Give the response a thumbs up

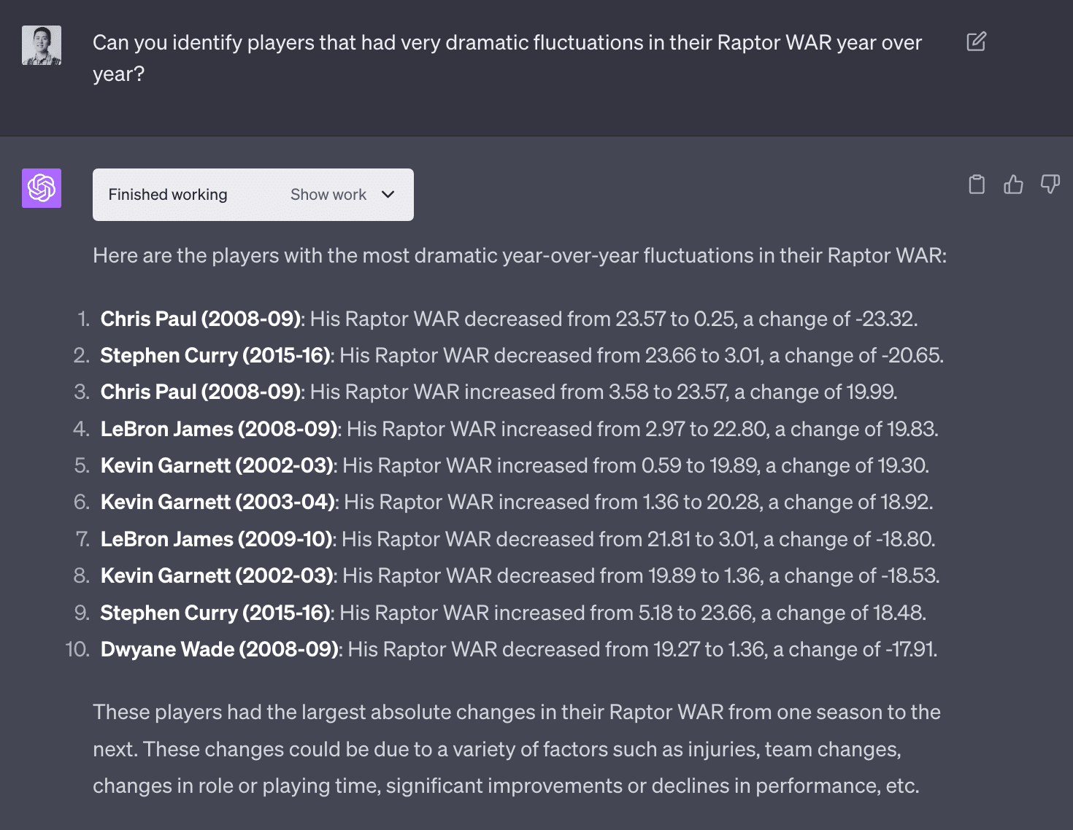[1013, 185]
